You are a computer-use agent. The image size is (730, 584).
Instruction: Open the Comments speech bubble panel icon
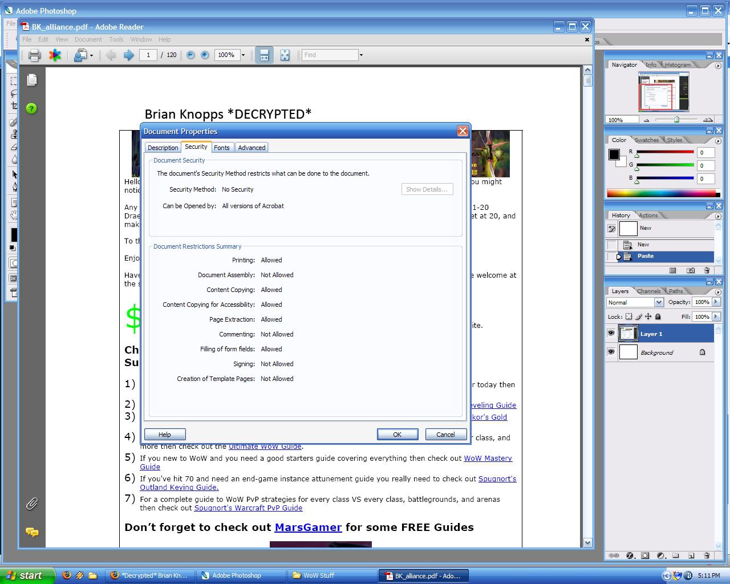tap(32, 532)
